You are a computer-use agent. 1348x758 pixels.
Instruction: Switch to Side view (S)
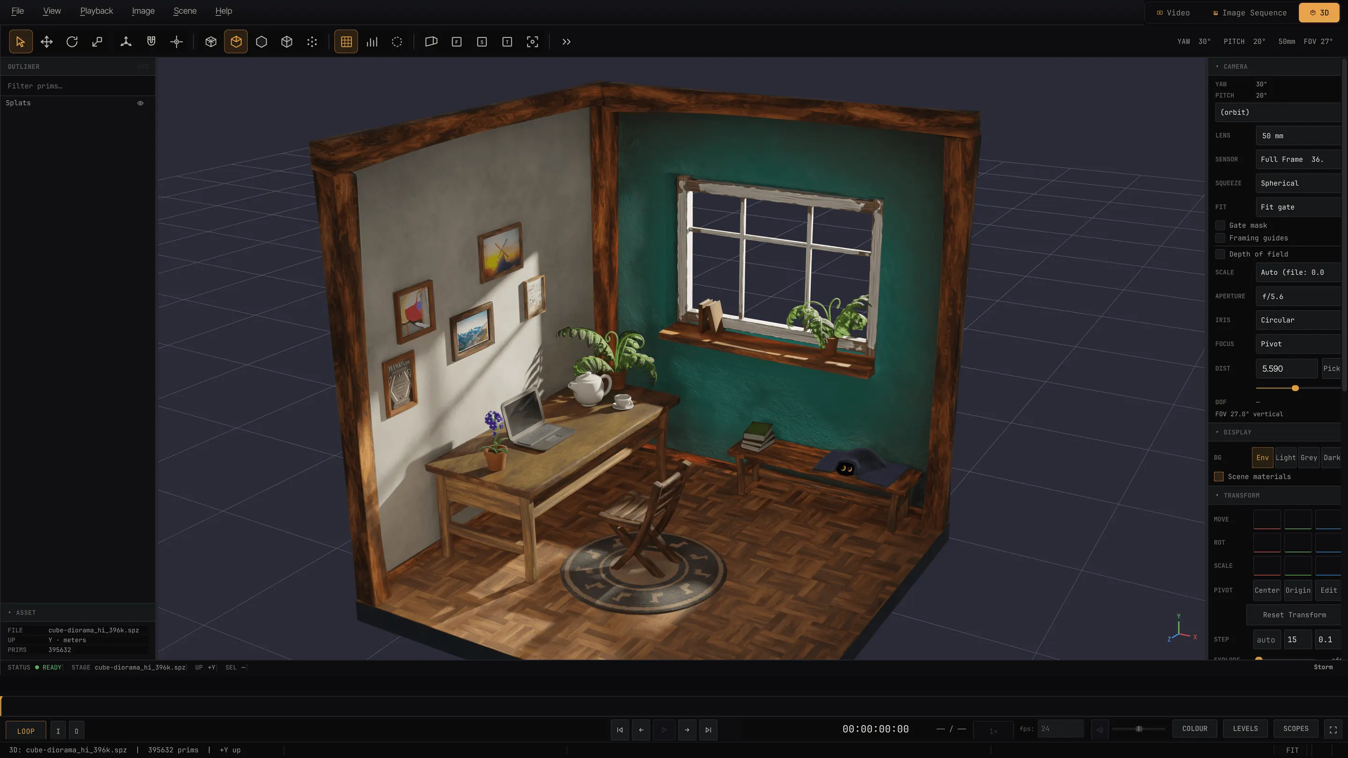(482, 42)
